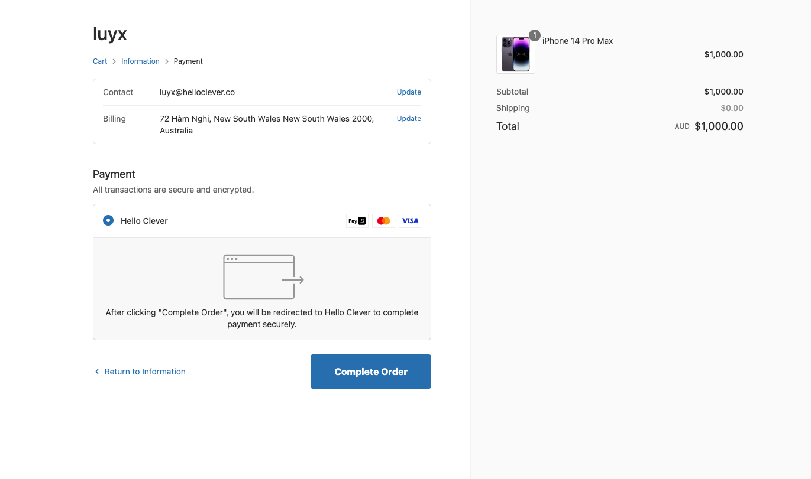Image resolution: width=811 pixels, height=479 pixels.
Task: Click the Mastercard logo
Action: coord(383,221)
